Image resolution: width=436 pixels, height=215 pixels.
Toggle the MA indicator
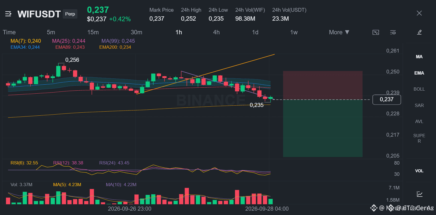point(419,57)
